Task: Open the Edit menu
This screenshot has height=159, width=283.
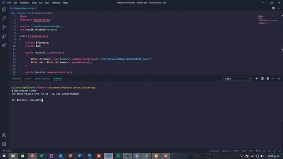Action: coord(15,3)
